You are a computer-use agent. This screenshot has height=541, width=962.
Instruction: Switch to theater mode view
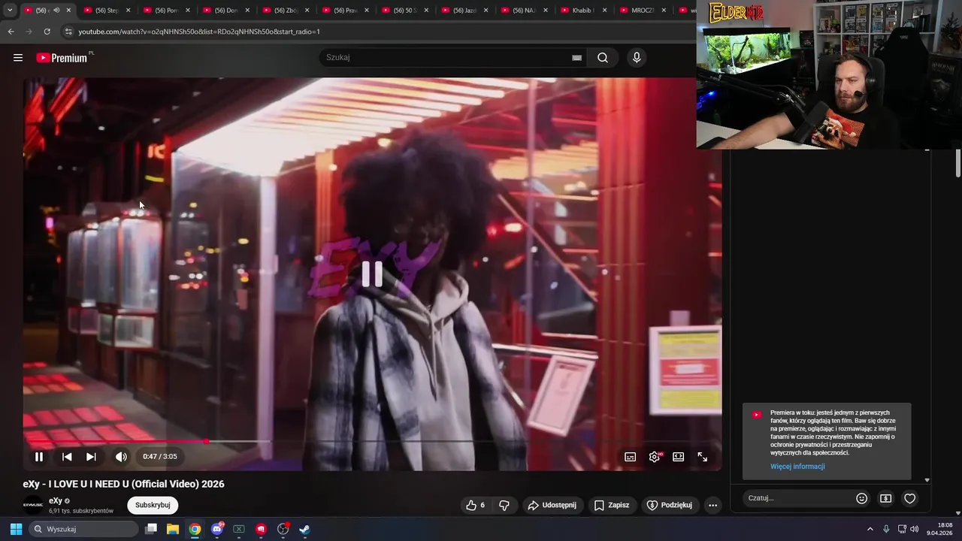coord(678,457)
